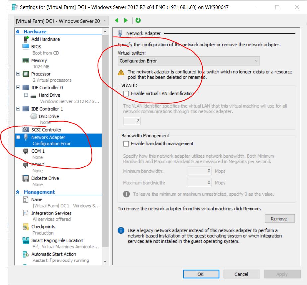Viewport: 307px width, 285px height.
Task: Select SCSI Controller in the tree
Action: tap(46, 130)
